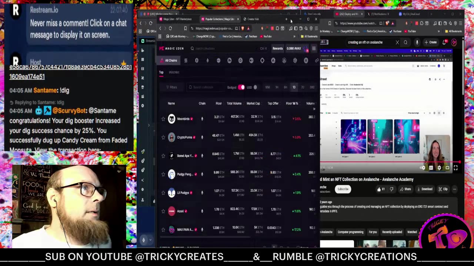This screenshot has width=474, height=266.
Task: Filter by Bitcoin chain icon
Action: pyautogui.click(x=197, y=61)
